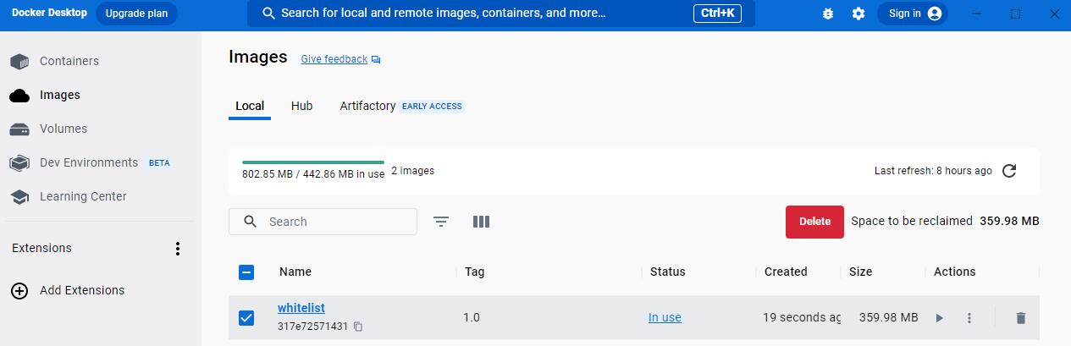Screen dimensions: 1071x346
Task: Click the Upgrade plan button
Action: coord(136,14)
